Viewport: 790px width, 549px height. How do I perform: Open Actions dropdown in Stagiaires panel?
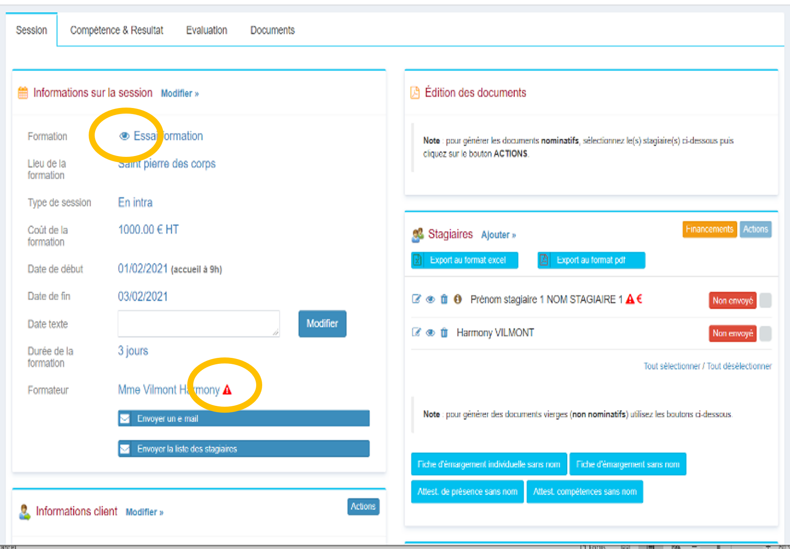755,229
